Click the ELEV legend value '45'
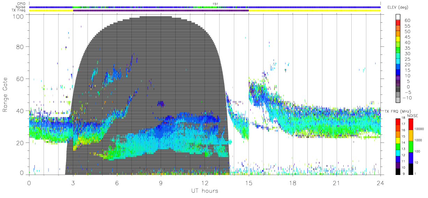 (x=407, y=37)
